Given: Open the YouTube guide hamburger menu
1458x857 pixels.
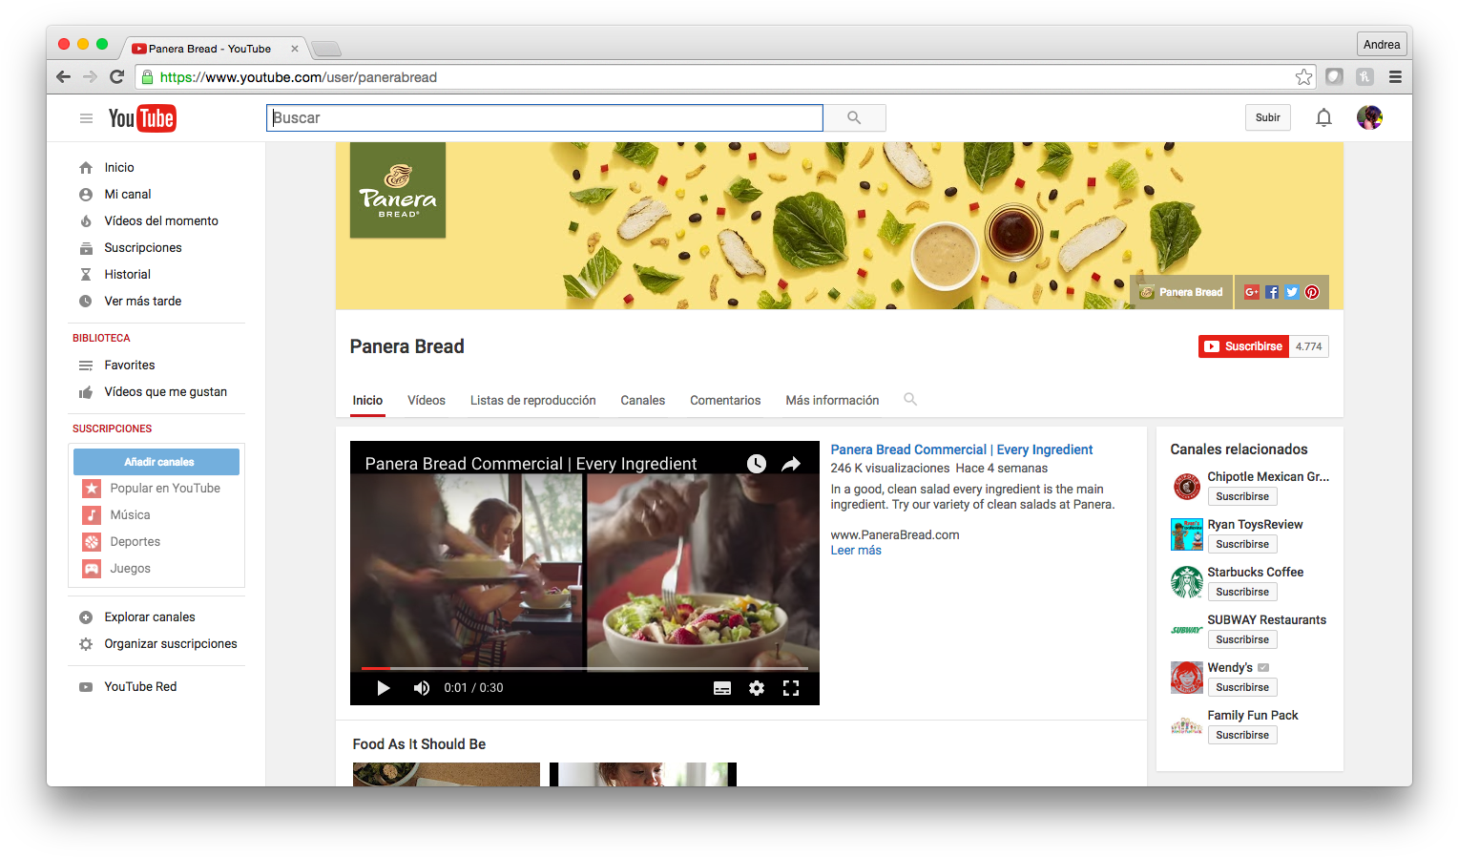Looking at the screenshot, I should pos(86,118).
